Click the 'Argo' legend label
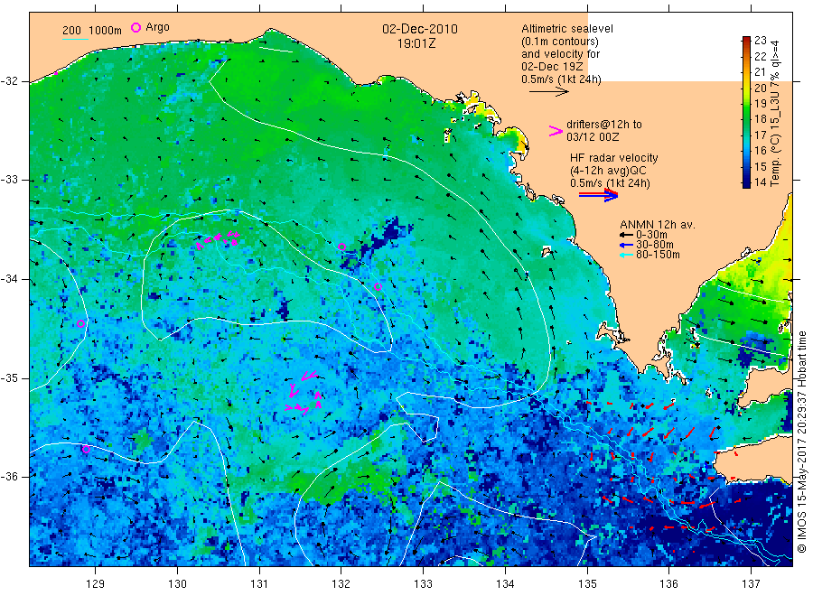 pyautogui.click(x=157, y=27)
